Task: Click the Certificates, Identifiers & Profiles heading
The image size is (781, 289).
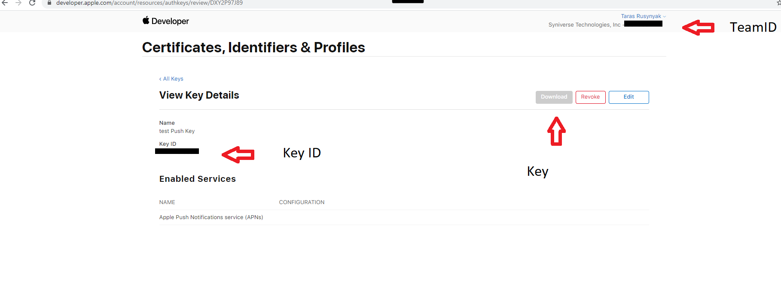Action: click(253, 47)
